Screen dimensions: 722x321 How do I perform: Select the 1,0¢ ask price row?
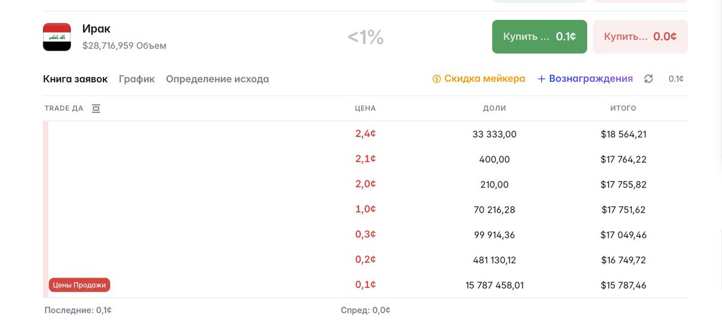pyautogui.click(x=366, y=210)
